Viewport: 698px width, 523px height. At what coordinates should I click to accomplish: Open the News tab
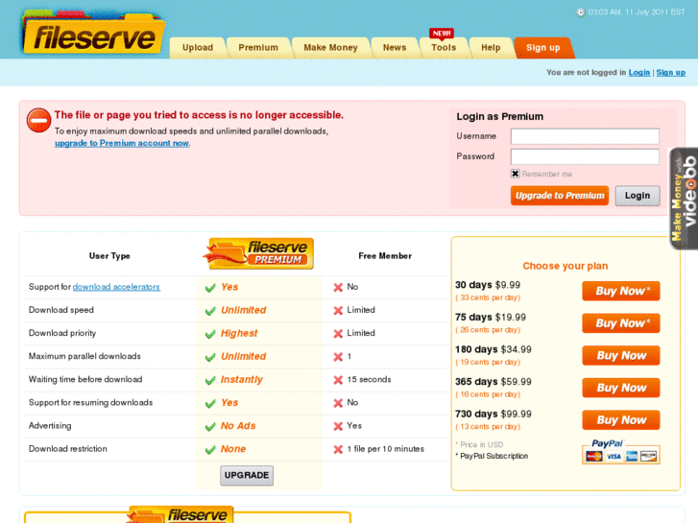(x=395, y=48)
